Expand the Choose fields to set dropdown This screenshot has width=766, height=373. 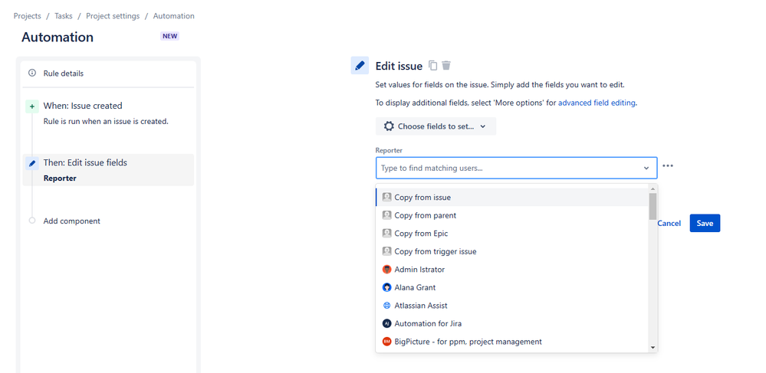pos(436,126)
